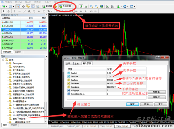
Task: Switch to D1 timeframe button
Action: click(x=86, y=11)
